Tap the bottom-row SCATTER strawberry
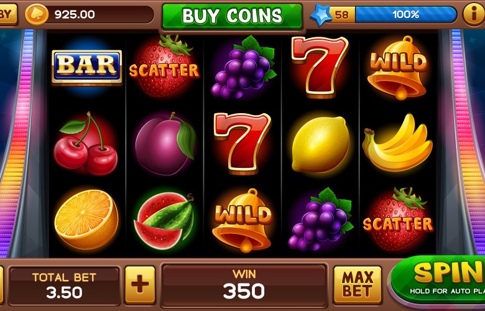485x311 pixels. click(x=398, y=219)
